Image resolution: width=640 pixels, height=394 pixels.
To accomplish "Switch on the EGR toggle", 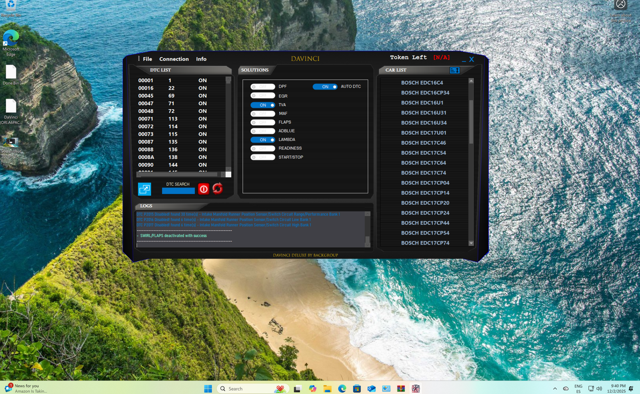I will click(x=263, y=96).
